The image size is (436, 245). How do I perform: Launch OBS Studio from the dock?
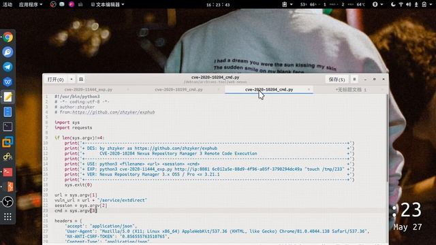[x=7, y=202]
